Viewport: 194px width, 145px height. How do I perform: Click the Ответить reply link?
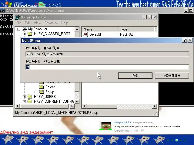click(122, 131)
